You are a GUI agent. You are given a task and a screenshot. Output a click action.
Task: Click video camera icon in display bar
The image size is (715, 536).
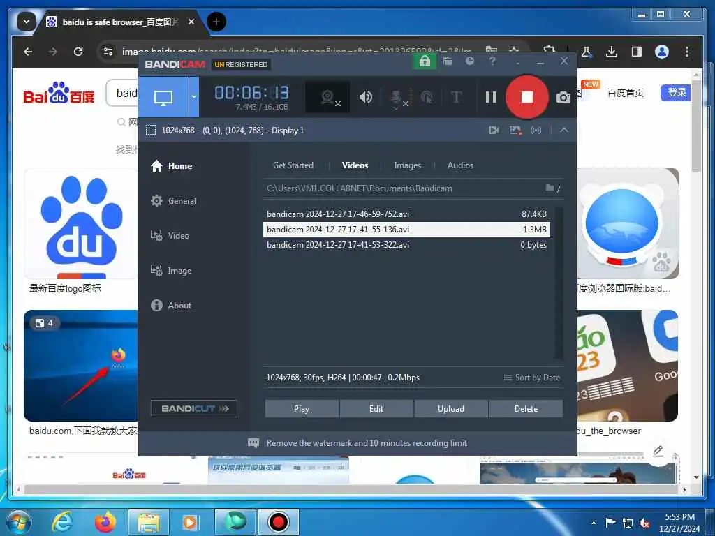coord(494,131)
